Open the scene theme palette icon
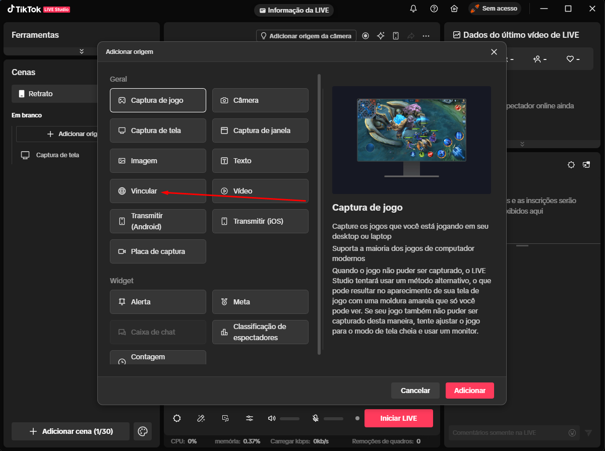605x451 pixels. (143, 431)
